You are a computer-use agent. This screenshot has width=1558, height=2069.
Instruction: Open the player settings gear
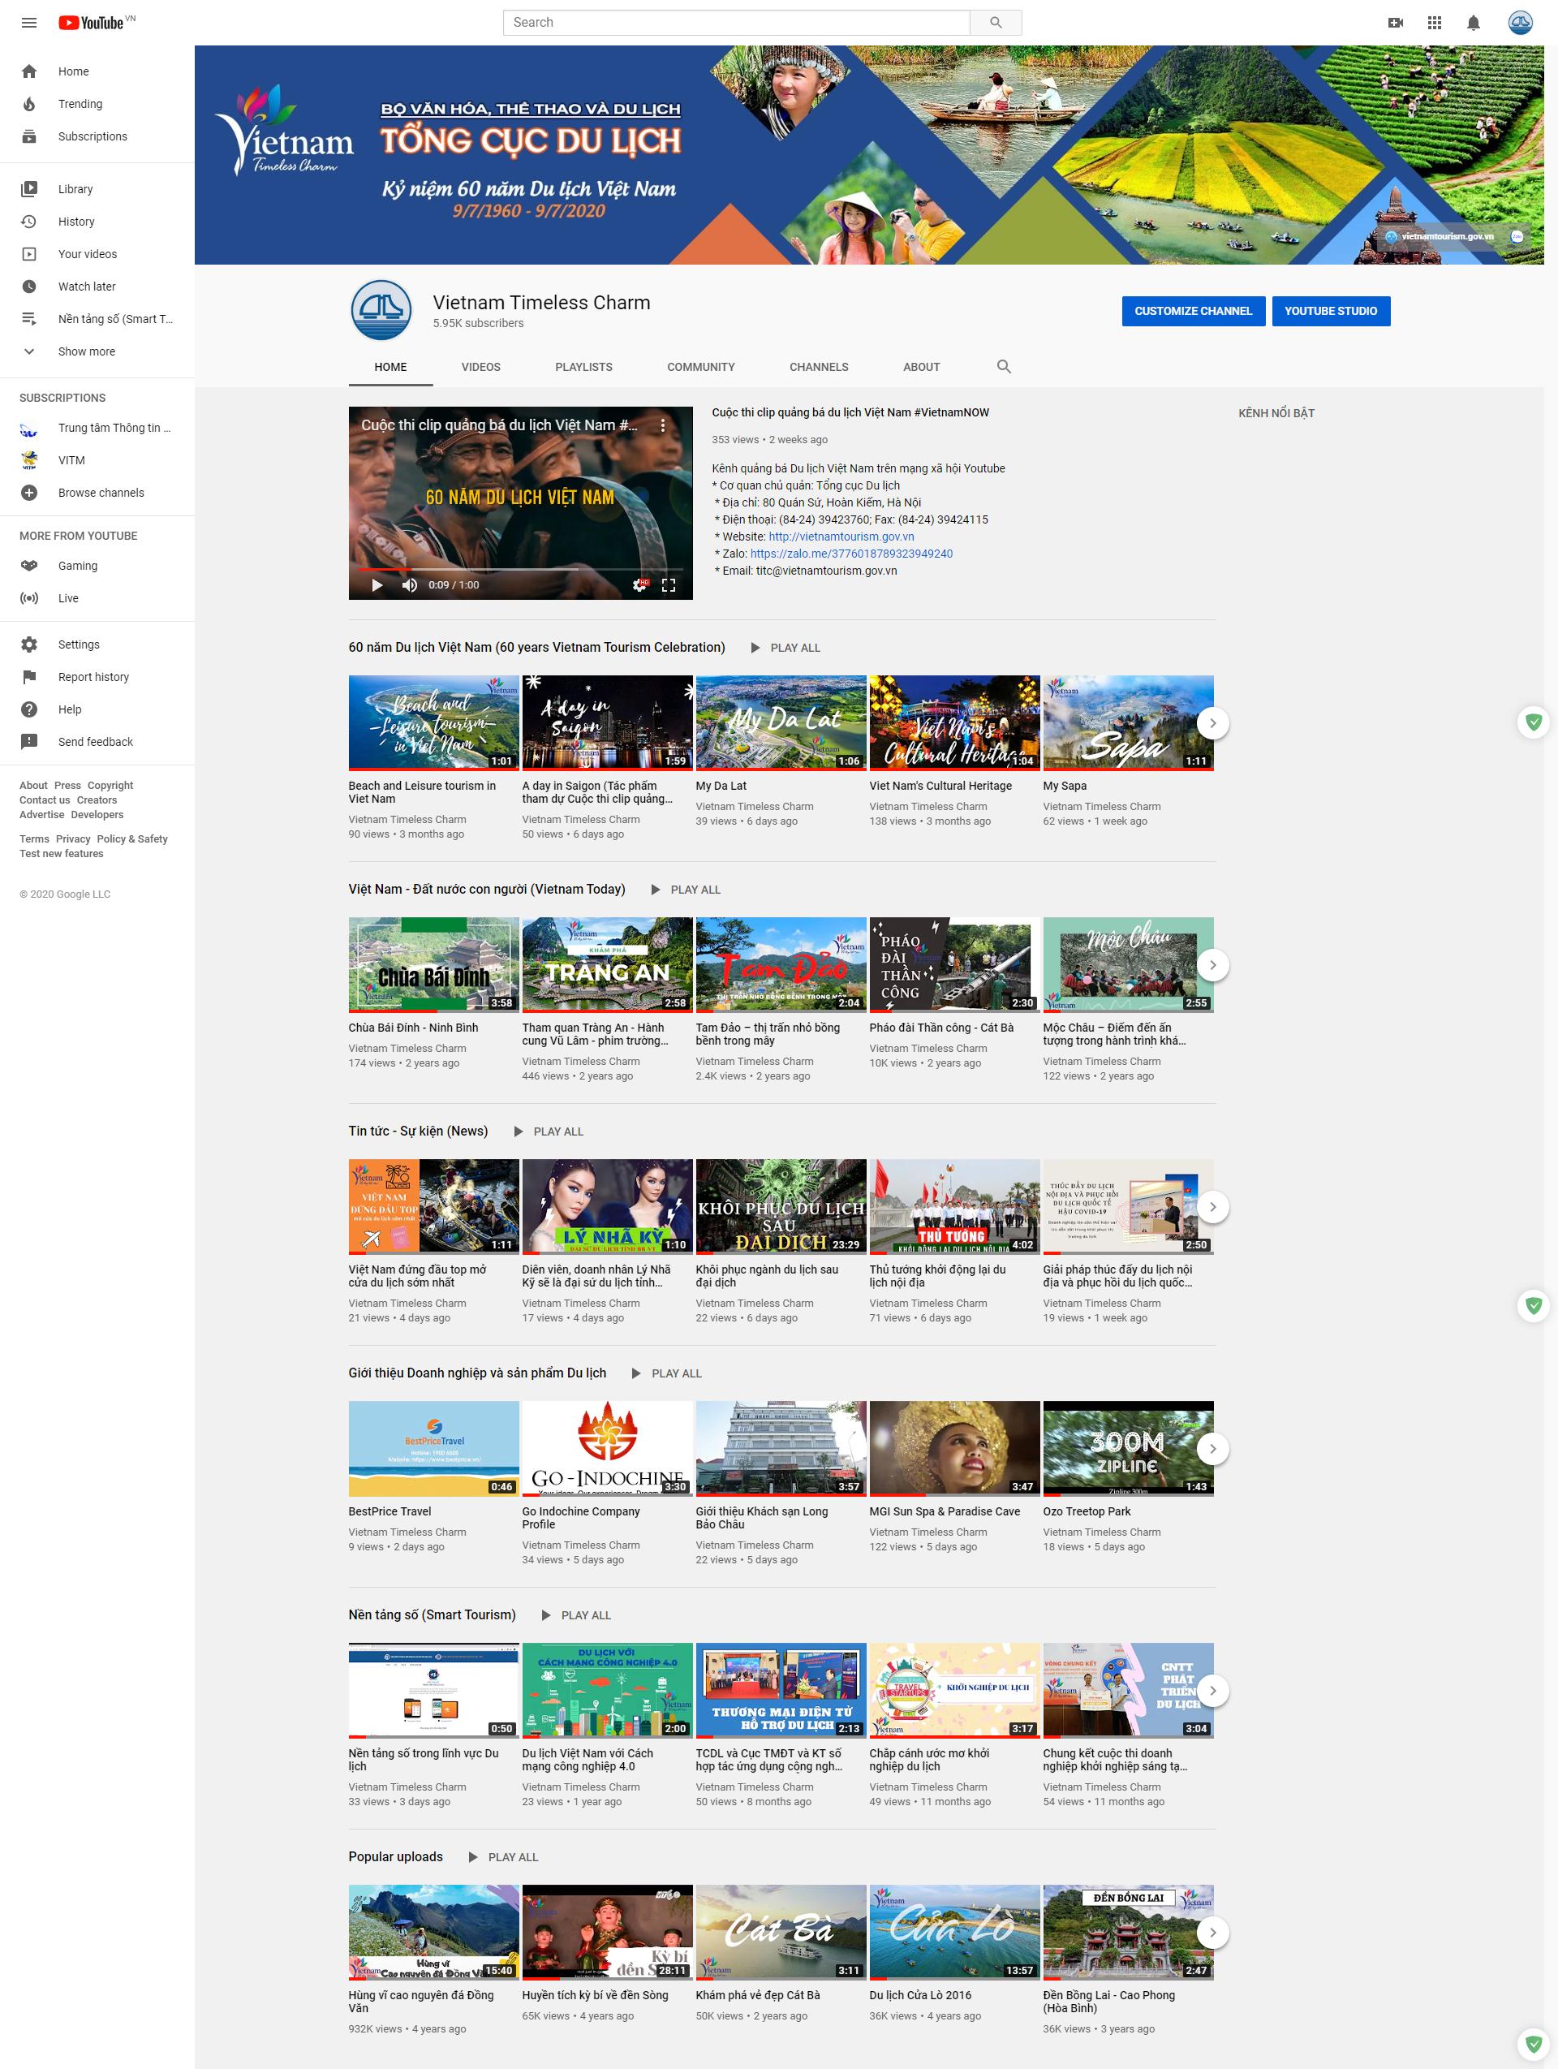639,584
